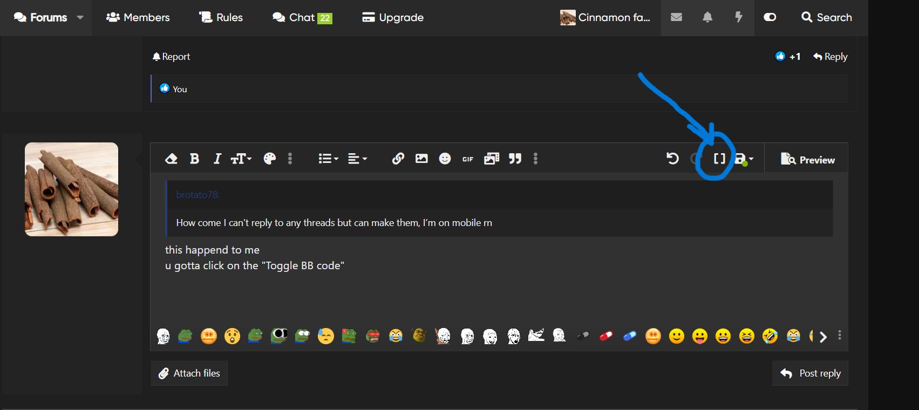
Task: Insert a quote block using quotation icon
Action: point(515,159)
